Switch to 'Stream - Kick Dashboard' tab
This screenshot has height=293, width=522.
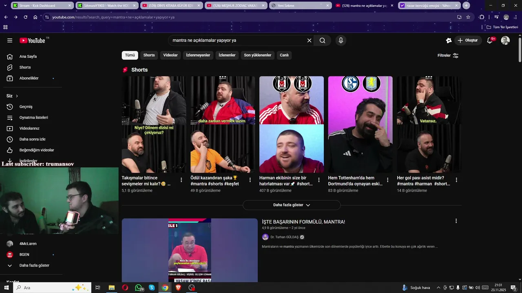point(41,6)
